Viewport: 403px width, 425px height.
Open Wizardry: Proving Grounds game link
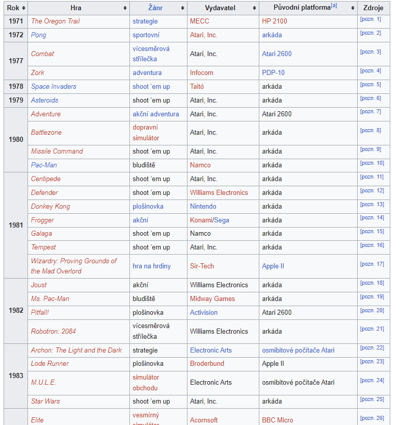point(73,266)
